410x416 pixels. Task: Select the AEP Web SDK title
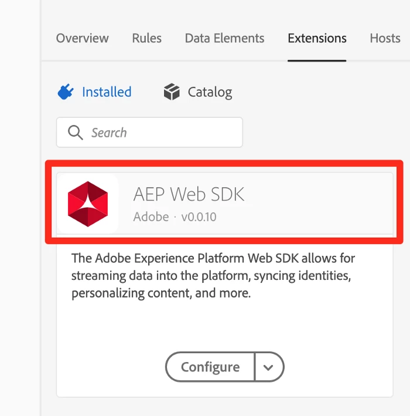coord(189,194)
